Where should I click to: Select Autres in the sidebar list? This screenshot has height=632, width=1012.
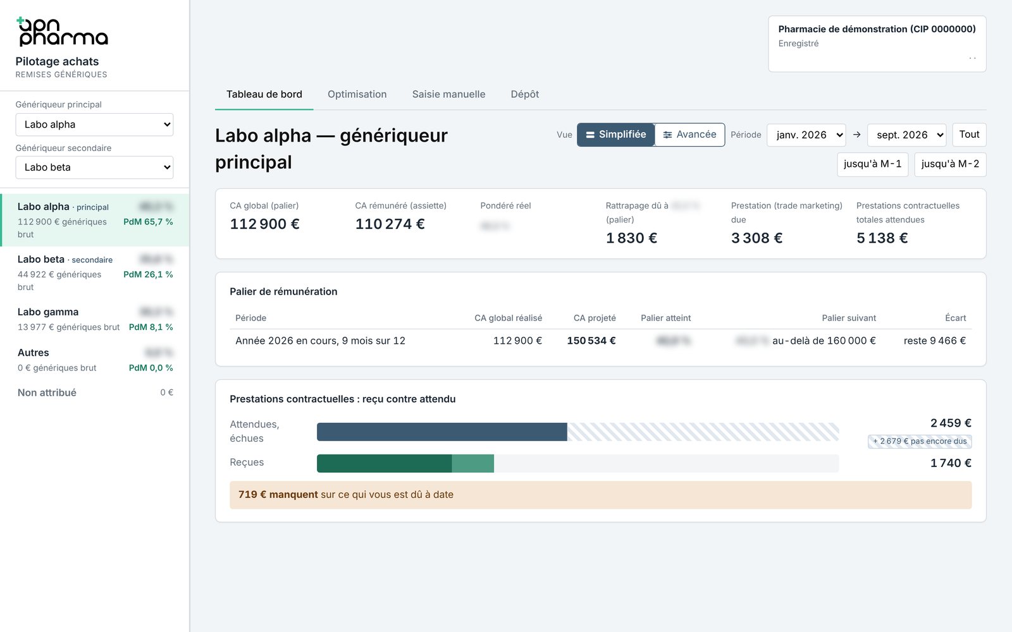(95, 360)
